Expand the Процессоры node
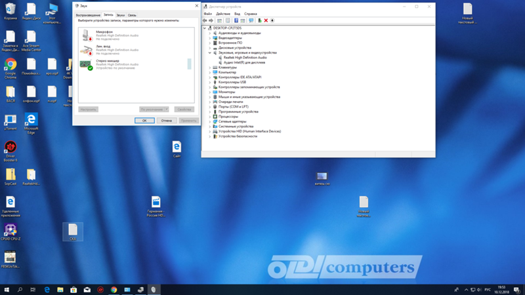The image size is (525, 295). (210, 117)
